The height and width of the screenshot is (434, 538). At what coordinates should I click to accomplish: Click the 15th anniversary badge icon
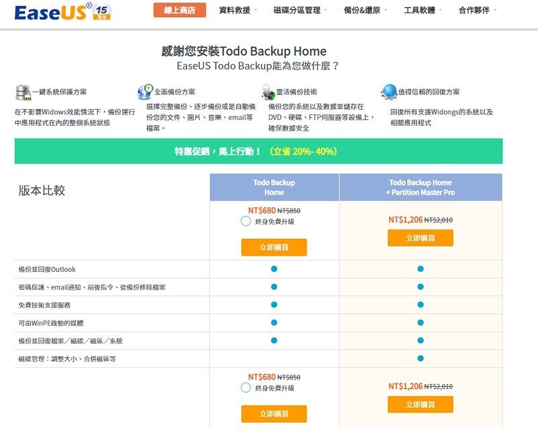coord(102,12)
